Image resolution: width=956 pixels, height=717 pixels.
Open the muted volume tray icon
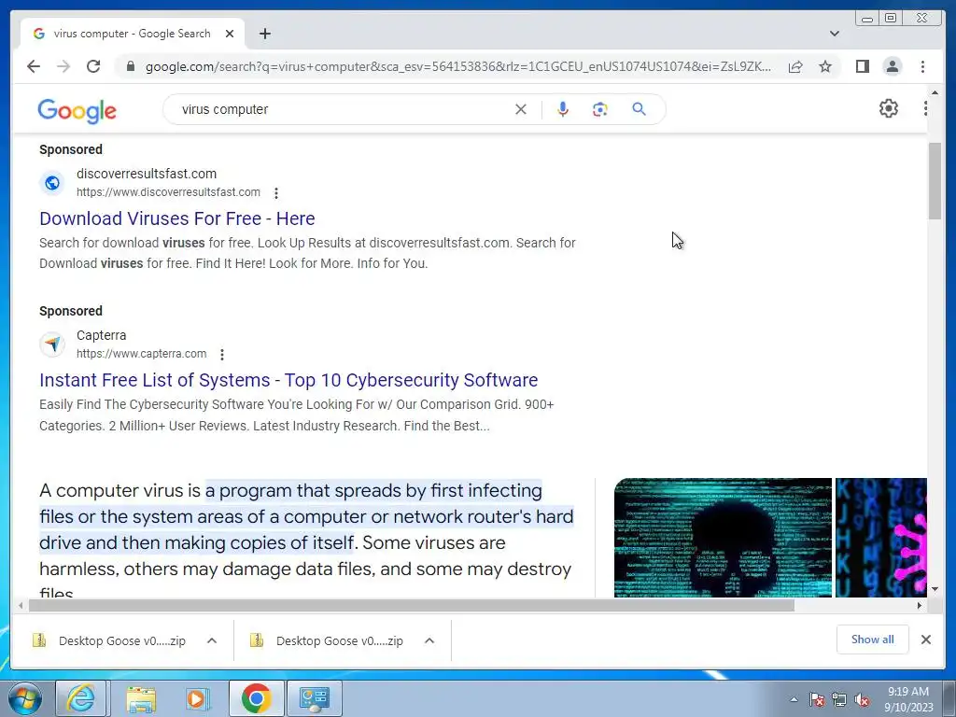pyautogui.click(x=862, y=699)
